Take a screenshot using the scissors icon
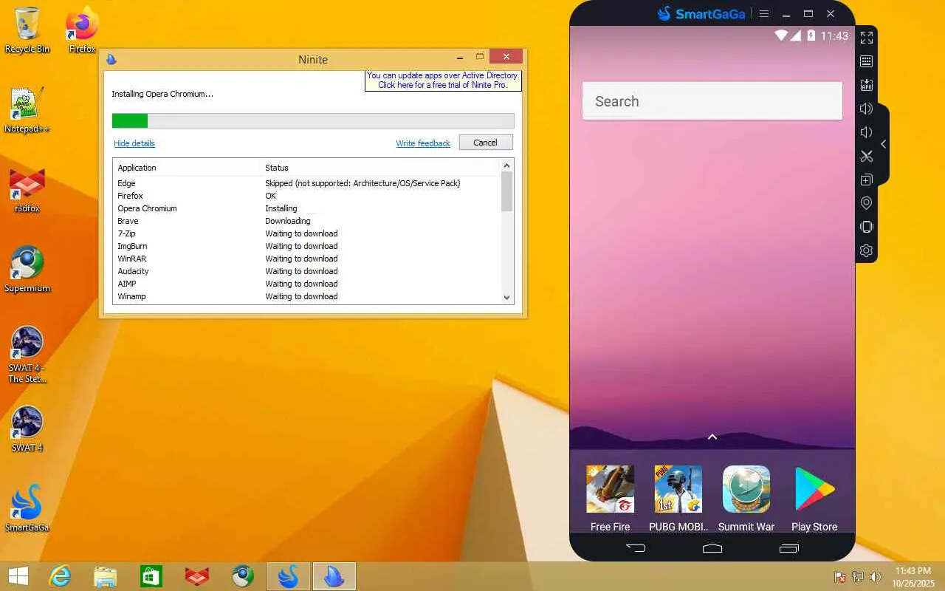945x591 pixels. pyautogui.click(x=867, y=156)
